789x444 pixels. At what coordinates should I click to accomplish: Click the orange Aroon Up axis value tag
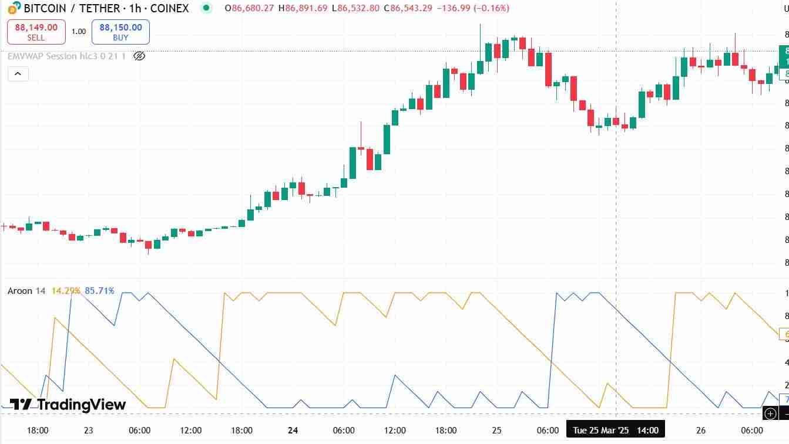[784, 334]
